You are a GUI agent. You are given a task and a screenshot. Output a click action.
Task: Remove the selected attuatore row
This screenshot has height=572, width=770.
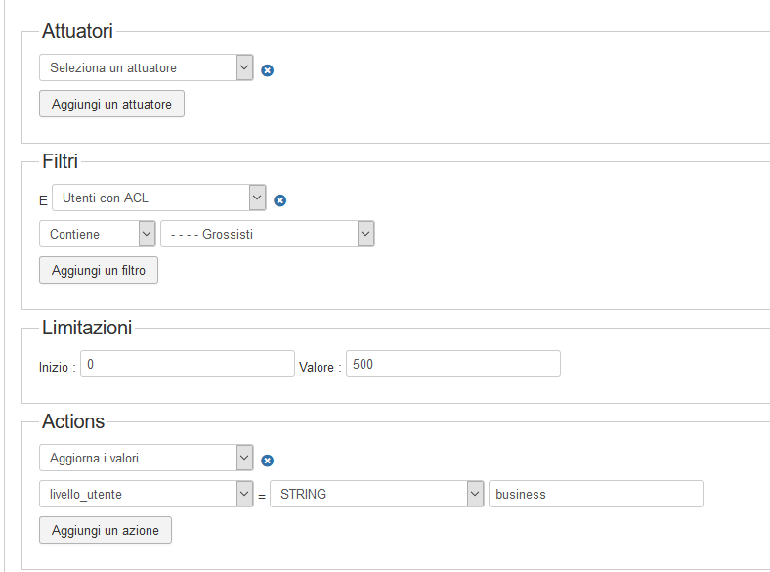[267, 70]
